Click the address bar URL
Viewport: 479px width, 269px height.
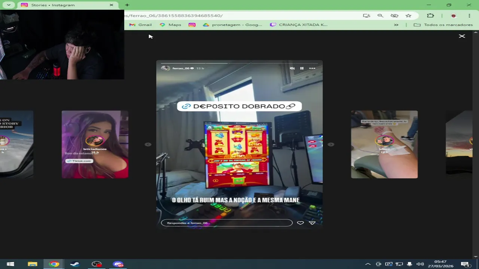click(x=174, y=16)
